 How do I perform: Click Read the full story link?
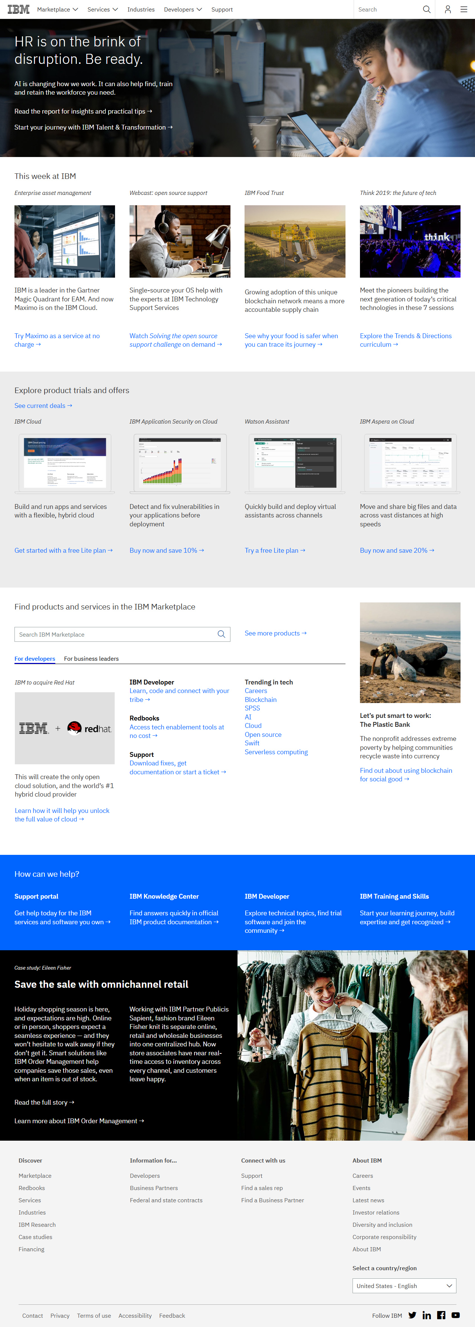coord(44,1102)
